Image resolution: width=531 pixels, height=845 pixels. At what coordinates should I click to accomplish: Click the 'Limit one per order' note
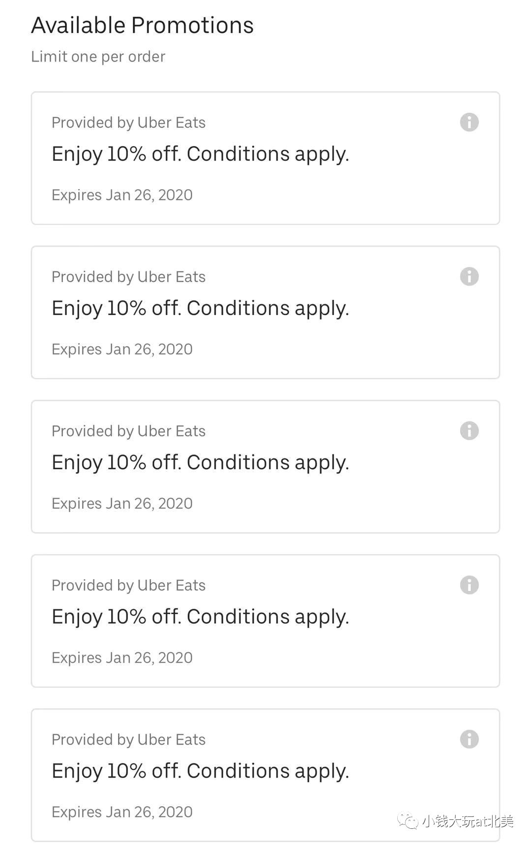click(x=98, y=57)
